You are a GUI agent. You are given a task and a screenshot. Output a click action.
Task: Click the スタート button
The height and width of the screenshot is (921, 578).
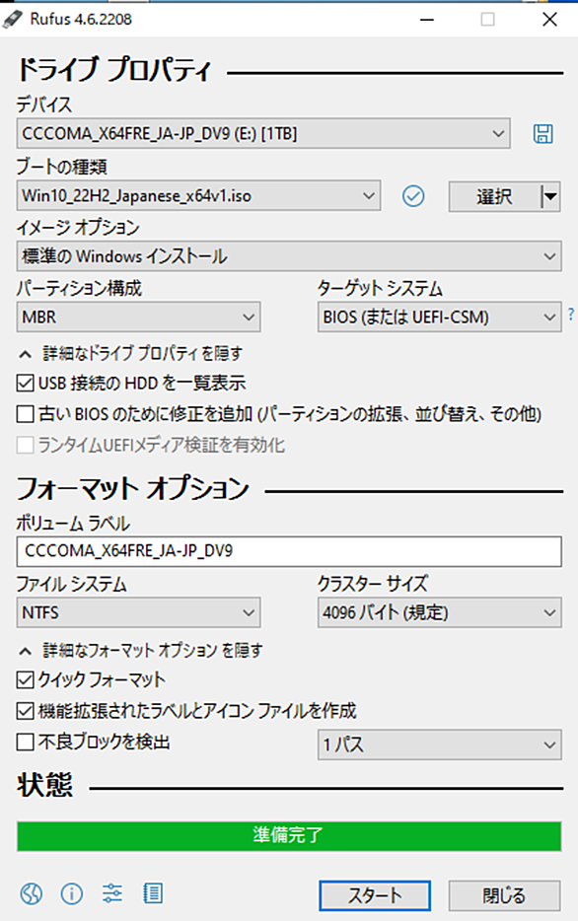click(375, 895)
